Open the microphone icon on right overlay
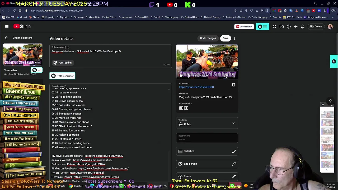This screenshot has width=338, height=190. [330, 101]
